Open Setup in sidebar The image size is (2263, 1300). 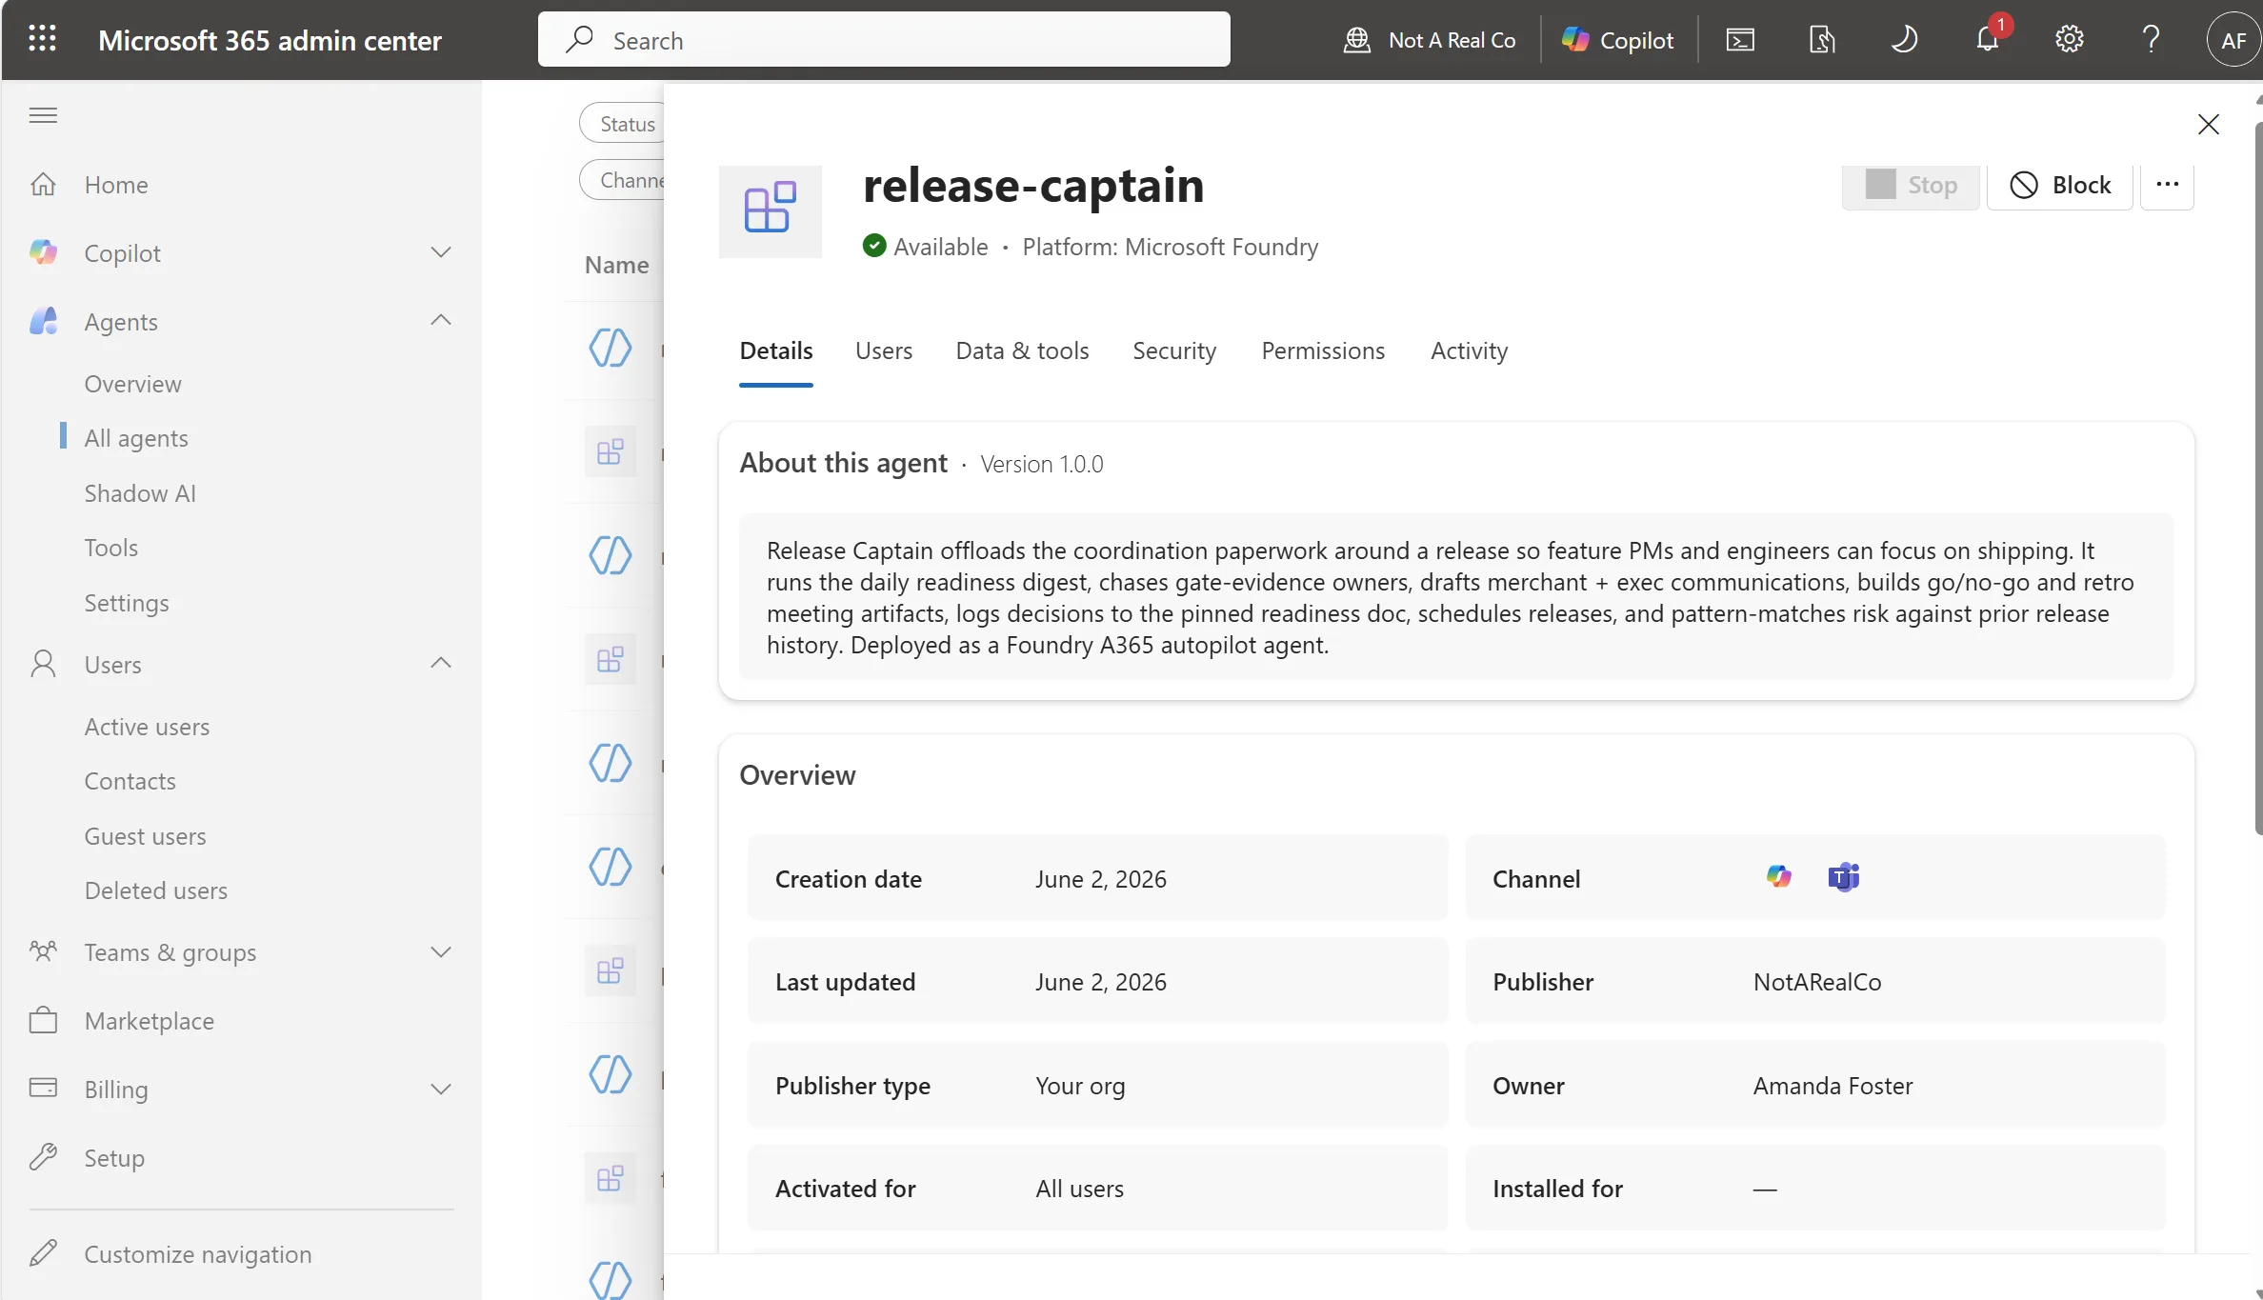[114, 1158]
